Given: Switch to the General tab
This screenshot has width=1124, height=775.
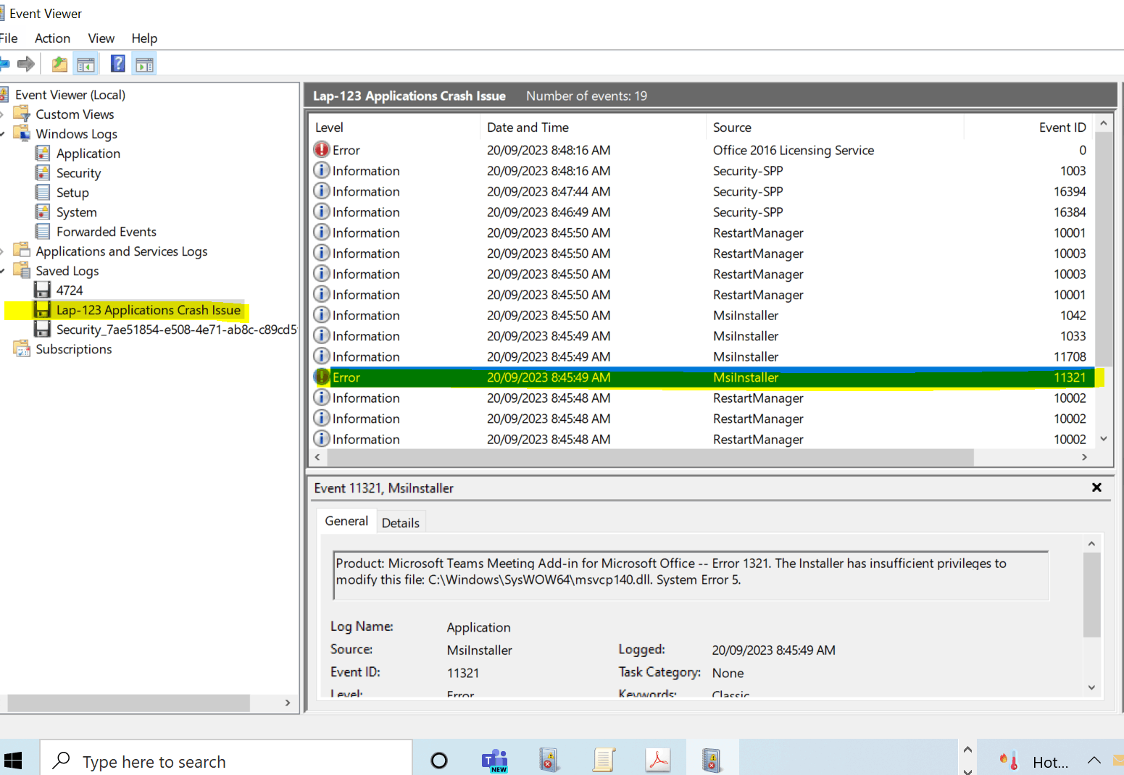Looking at the screenshot, I should pos(346,521).
